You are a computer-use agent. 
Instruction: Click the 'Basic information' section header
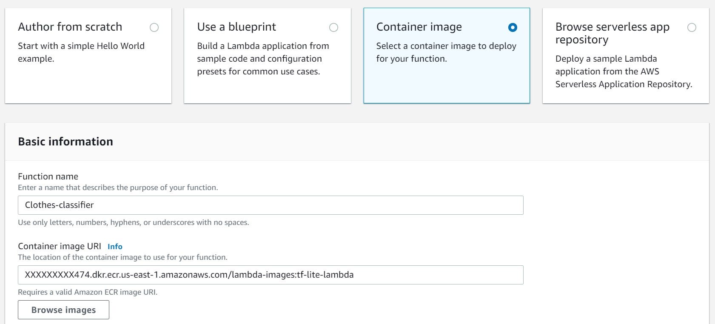[x=66, y=142]
